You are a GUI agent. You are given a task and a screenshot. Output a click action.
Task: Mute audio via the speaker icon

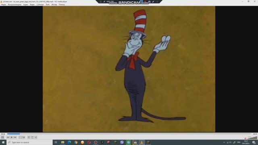pos(246,138)
